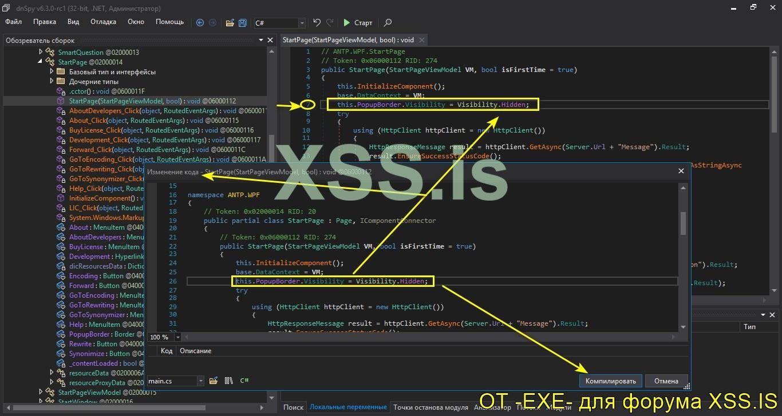Click the undo arrow in toolbar
782x416 pixels.
point(317,23)
